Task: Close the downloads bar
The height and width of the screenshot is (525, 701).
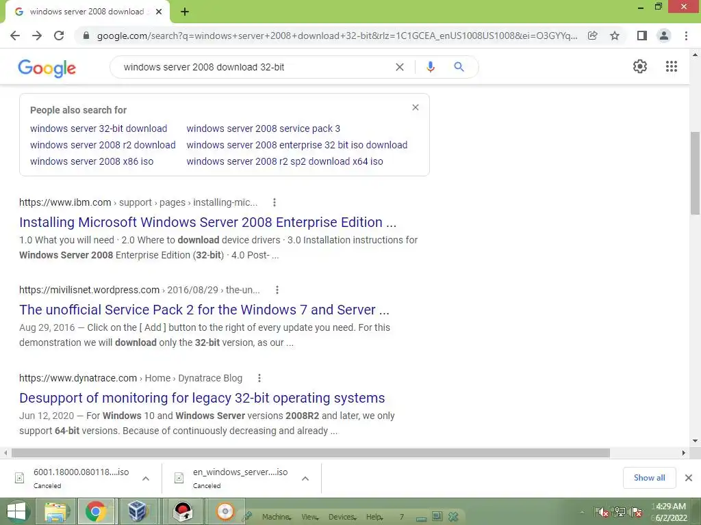Action: click(x=689, y=478)
